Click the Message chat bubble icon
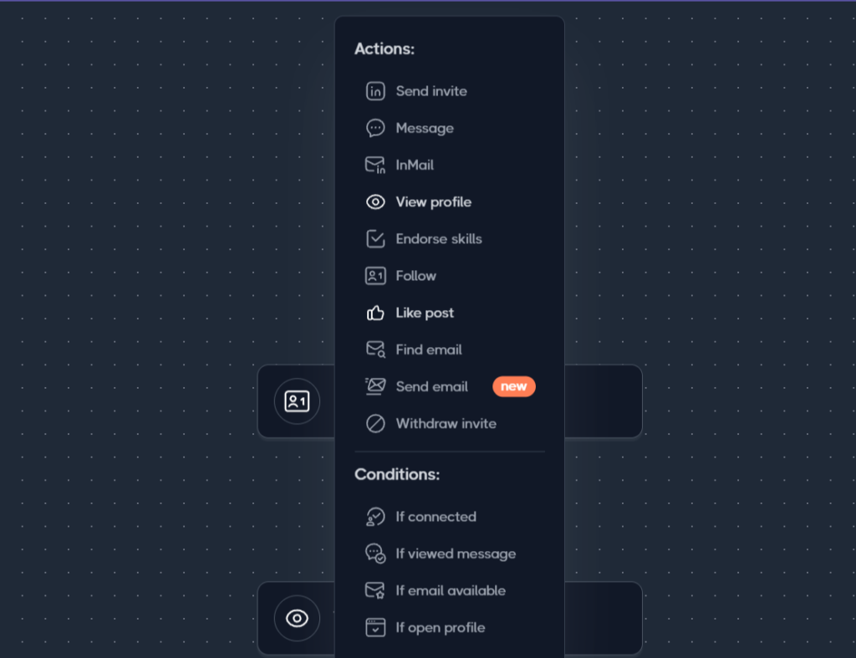This screenshot has height=658, width=856. pyautogui.click(x=375, y=128)
